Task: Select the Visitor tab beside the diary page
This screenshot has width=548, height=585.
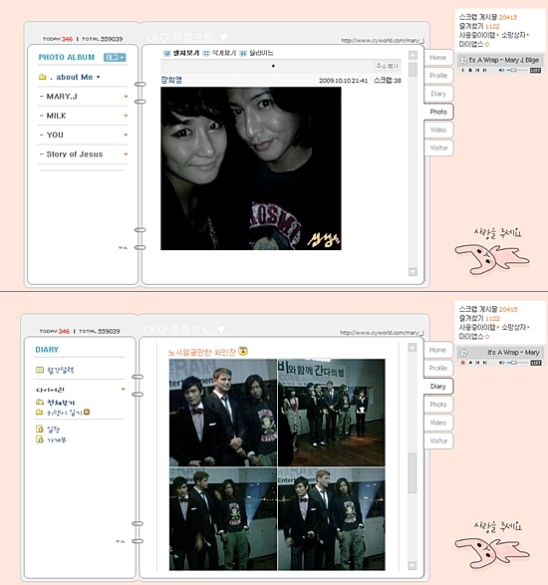Action: (438, 440)
